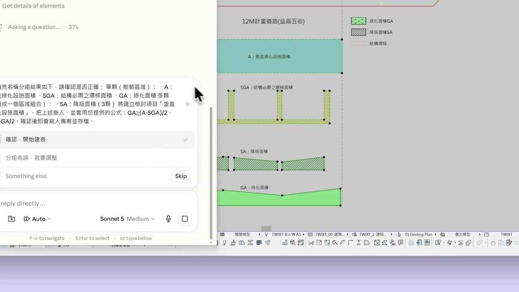Choose 確認，開始建表 option
Image resolution: width=519 pixels, height=292 pixels.
click(97, 140)
